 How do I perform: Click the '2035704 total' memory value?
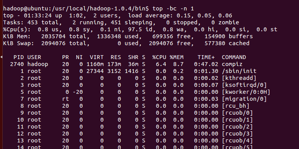point(66,36)
